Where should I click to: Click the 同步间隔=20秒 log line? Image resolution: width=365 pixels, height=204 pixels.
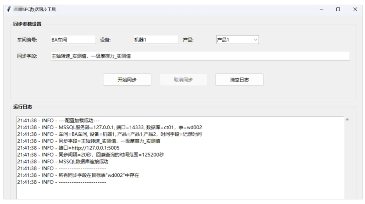[x=90, y=155]
